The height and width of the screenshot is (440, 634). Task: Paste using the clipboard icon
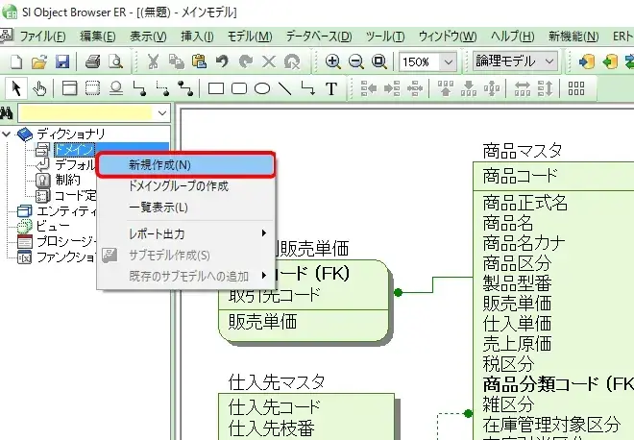pyautogui.click(x=200, y=61)
